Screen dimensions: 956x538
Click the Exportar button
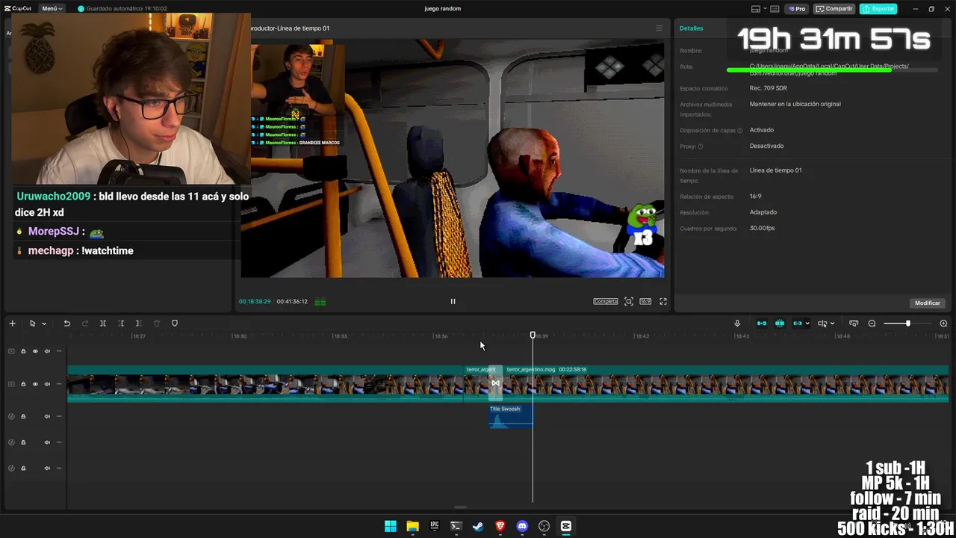pyautogui.click(x=878, y=9)
